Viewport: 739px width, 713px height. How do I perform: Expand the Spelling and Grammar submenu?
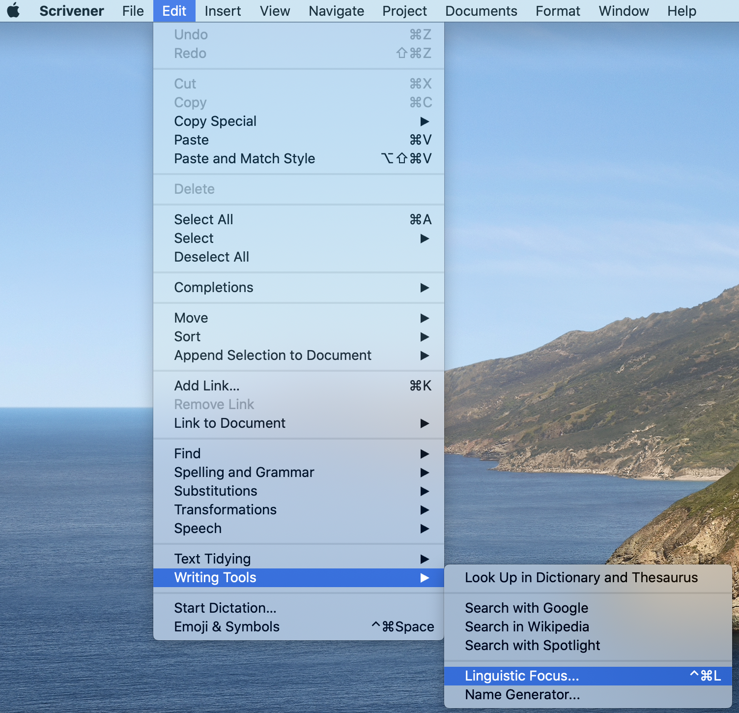[299, 473]
